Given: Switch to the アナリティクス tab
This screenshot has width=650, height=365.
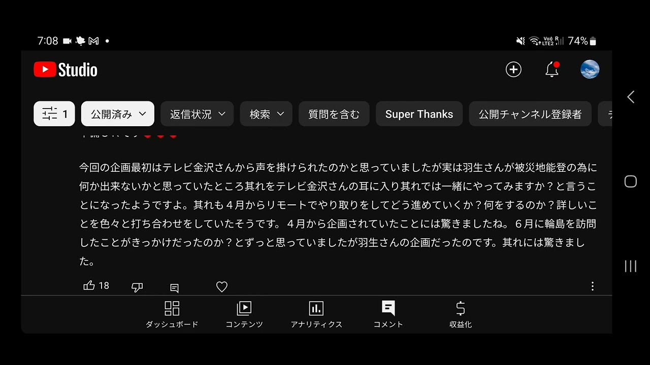Looking at the screenshot, I should [x=316, y=314].
